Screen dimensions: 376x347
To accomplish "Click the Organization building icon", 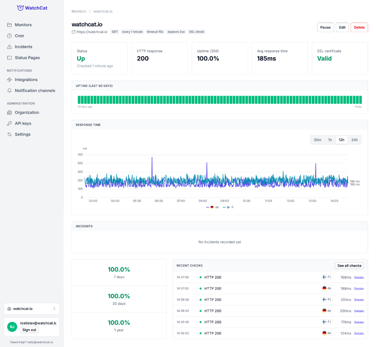I will (9, 113).
